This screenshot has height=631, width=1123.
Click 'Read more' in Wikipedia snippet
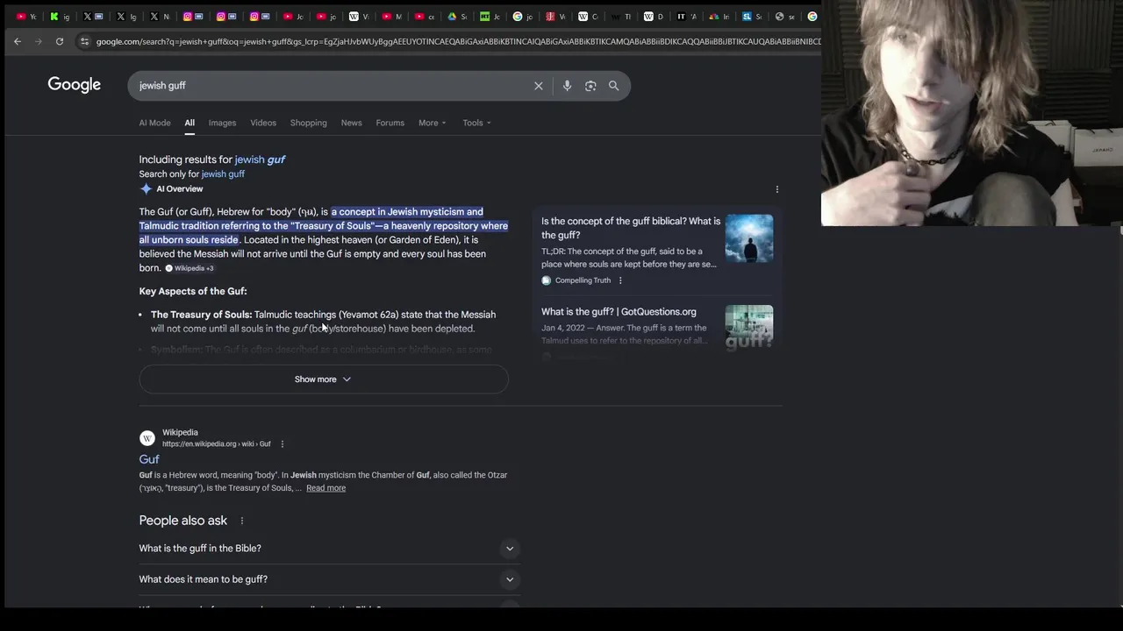(x=325, y=488)
